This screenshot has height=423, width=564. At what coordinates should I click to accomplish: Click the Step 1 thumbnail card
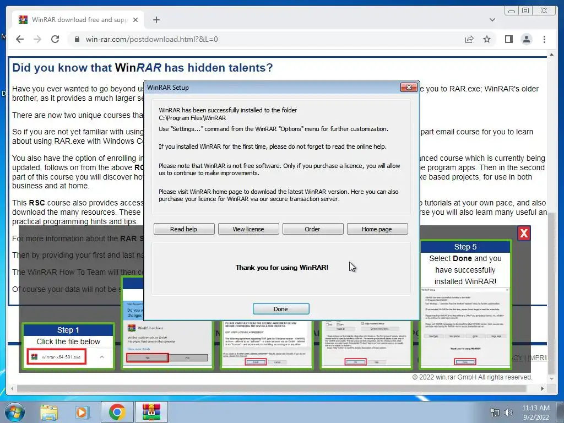point(68,346)
